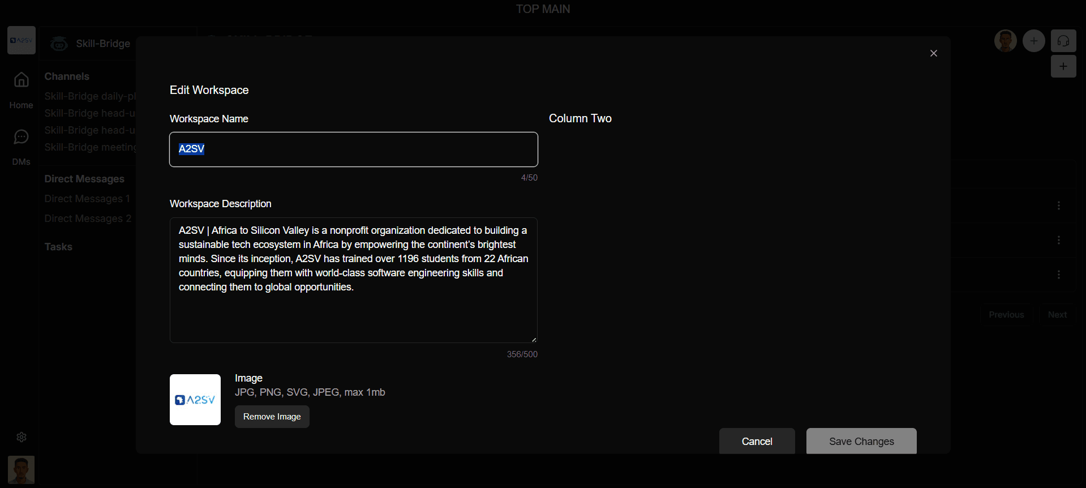Click the Workspace Name input field
Image resolution: width=1086 pixels, height=488 pixels.
[x=354, y=149]
